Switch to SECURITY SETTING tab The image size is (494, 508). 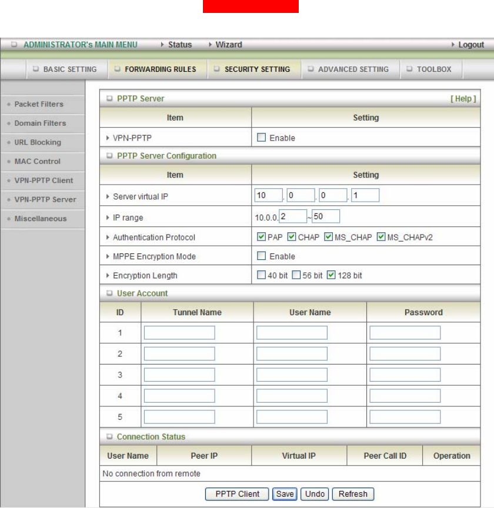pos(254,69)
